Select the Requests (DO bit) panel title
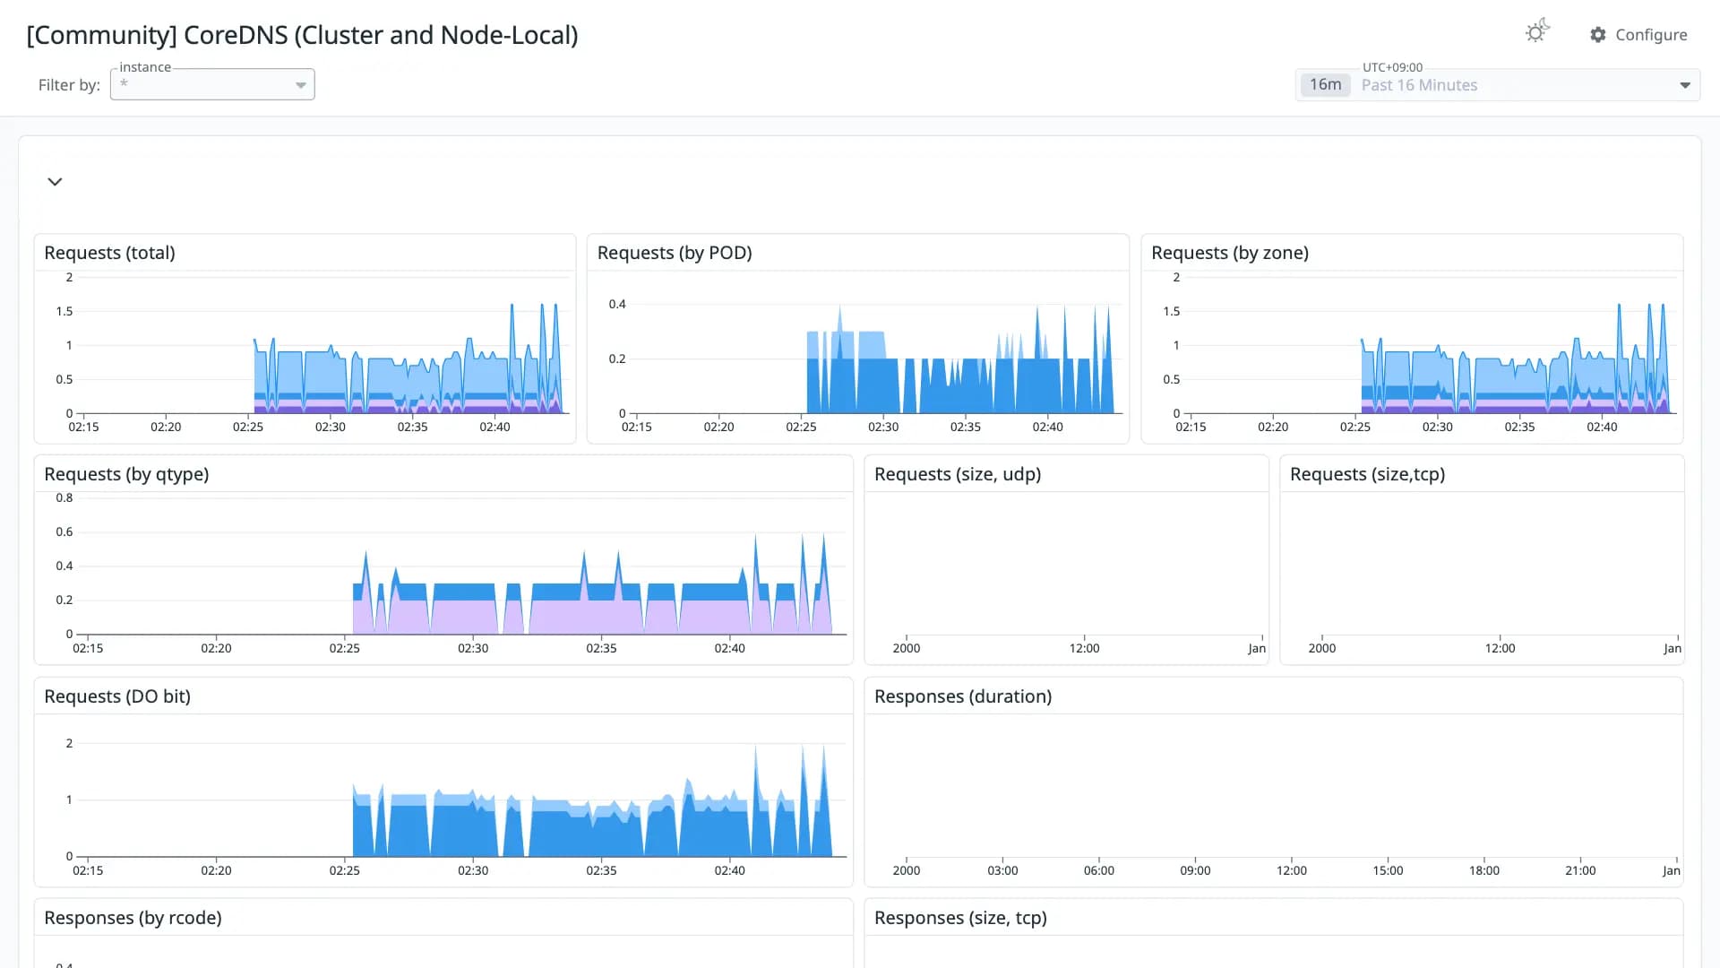The width and height of the screenshot is (1720, 968). pyautogui.click(x=117, y=696)
